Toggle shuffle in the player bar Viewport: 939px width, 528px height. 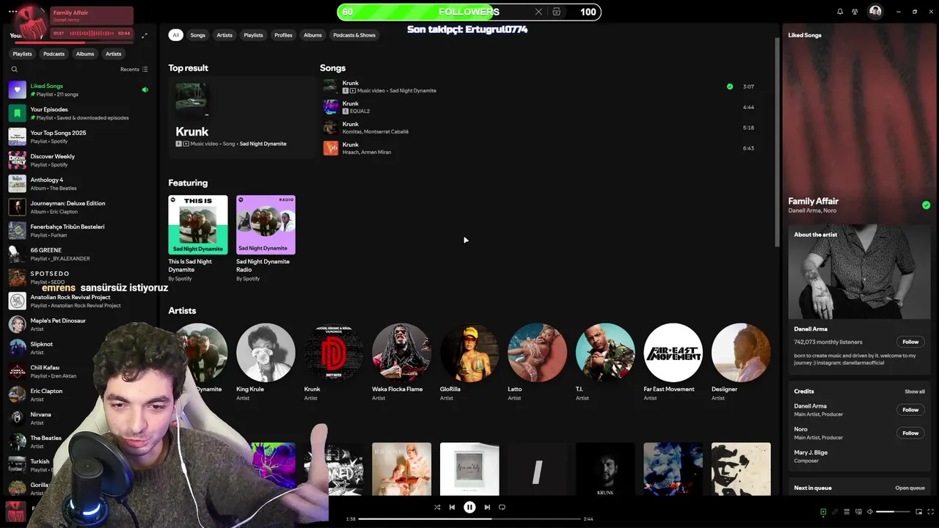tap(437, 507)
